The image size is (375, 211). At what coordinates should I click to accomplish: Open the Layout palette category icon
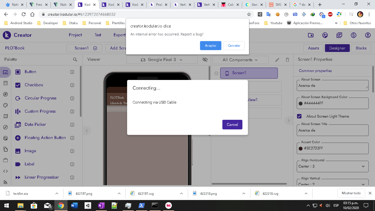click(5, 83)
